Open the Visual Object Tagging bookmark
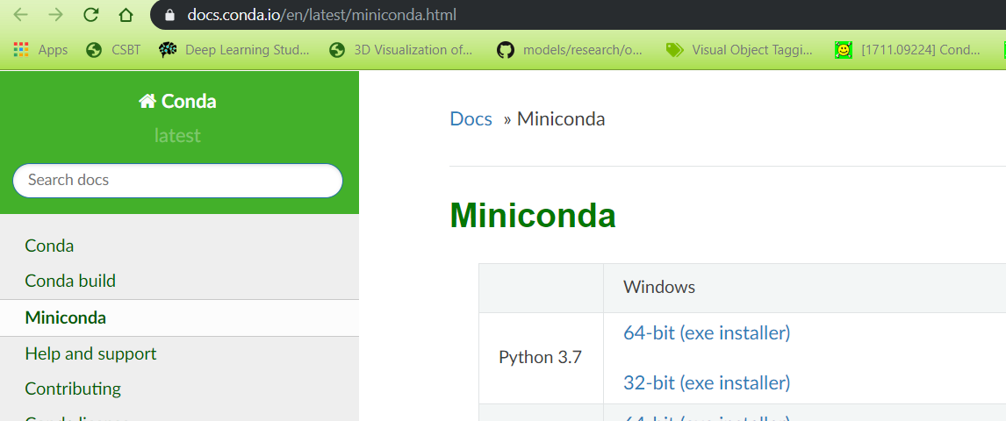Viewport: 1006px width, 421px height. pyautogui.click(x=740, y=49)
